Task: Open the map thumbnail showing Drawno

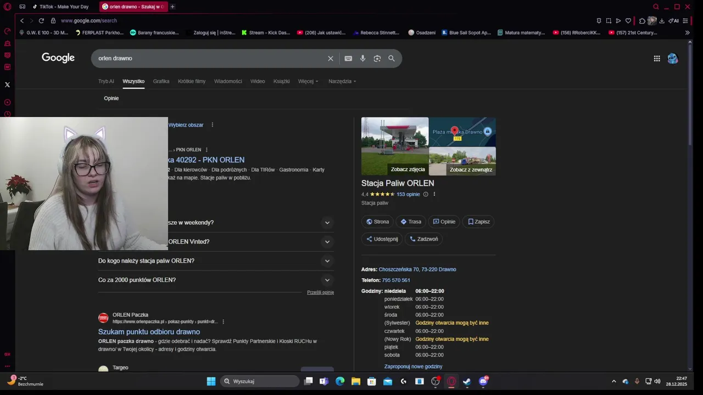Action: pyautogui.click(x=462, y=132)
